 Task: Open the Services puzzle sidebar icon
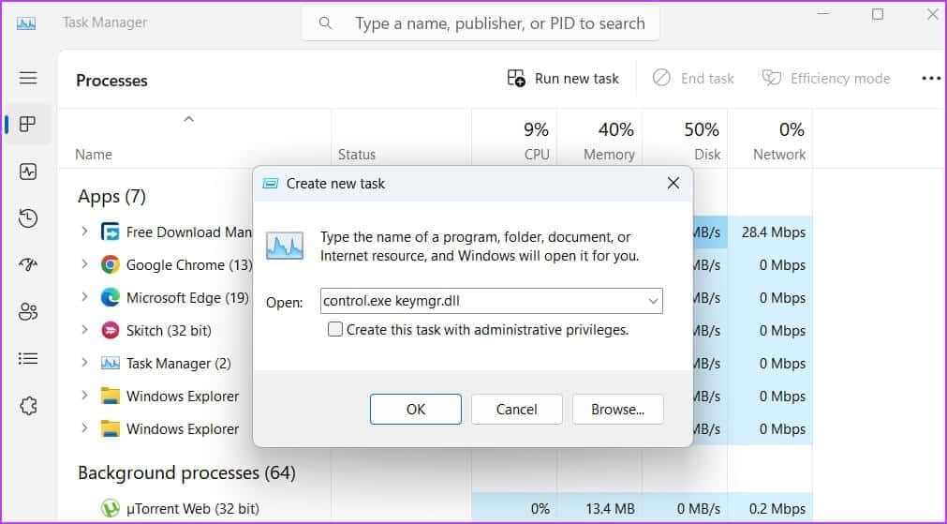pos(28,406)
